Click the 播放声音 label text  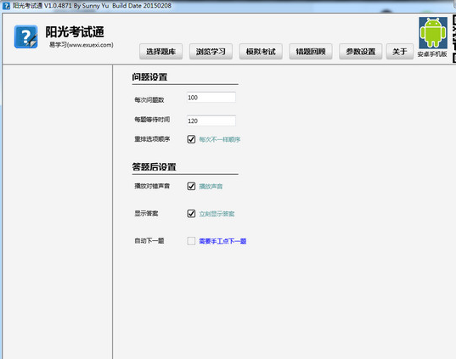211,187
